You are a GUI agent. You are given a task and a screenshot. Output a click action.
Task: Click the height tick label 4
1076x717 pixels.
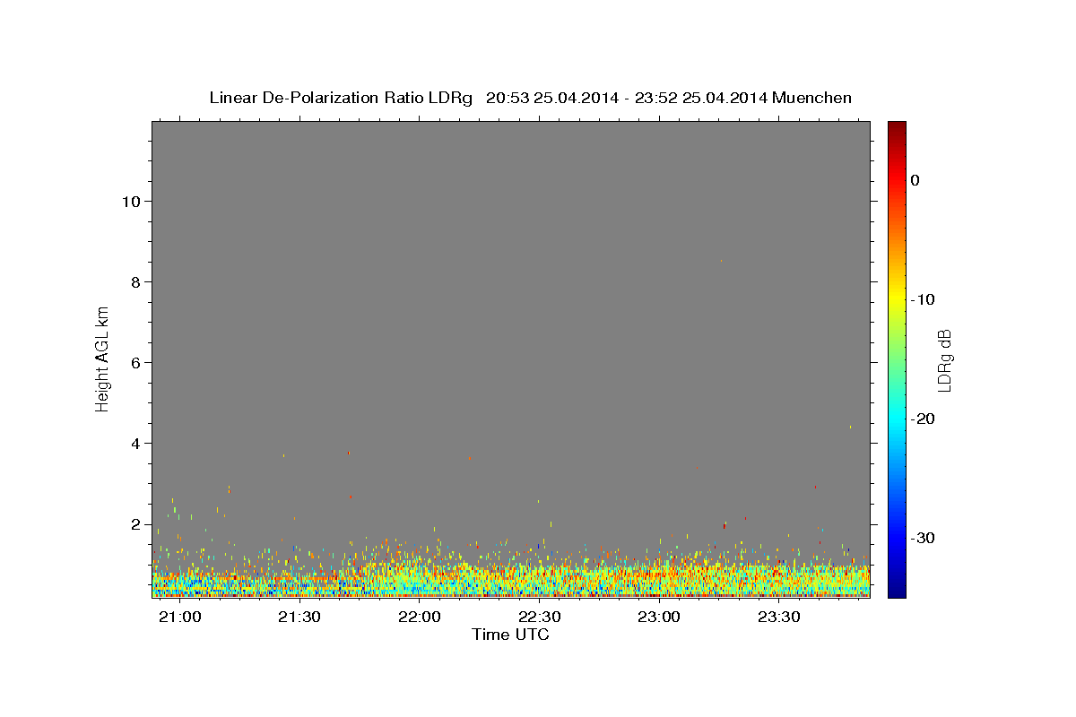[136, 443]
